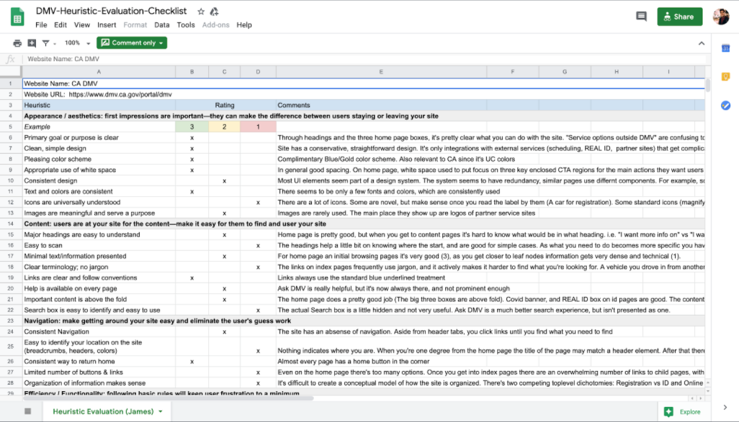Select row 5 header
Screen dimensions: 739x422
click(10, 127)
